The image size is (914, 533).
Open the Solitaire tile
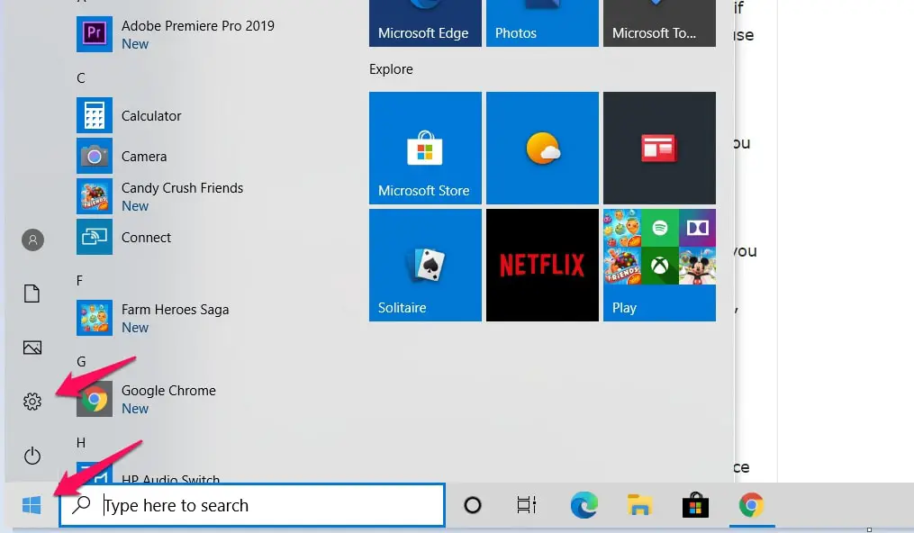point(426,265)
